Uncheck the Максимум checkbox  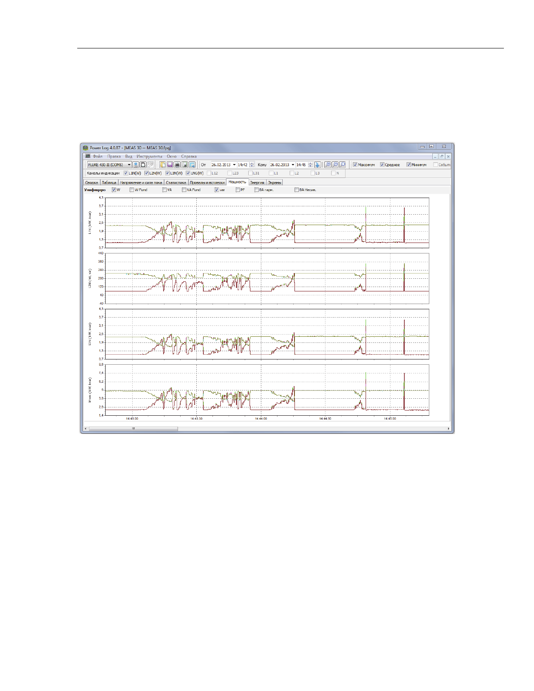point(355,165)
